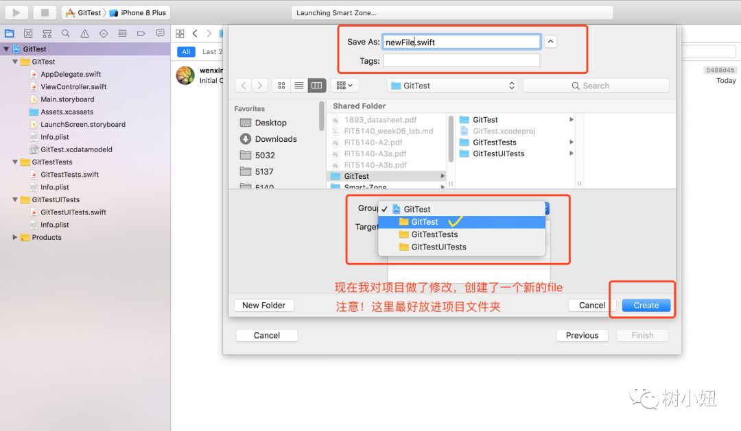Switch save dialog to list view

pos(298,86)
